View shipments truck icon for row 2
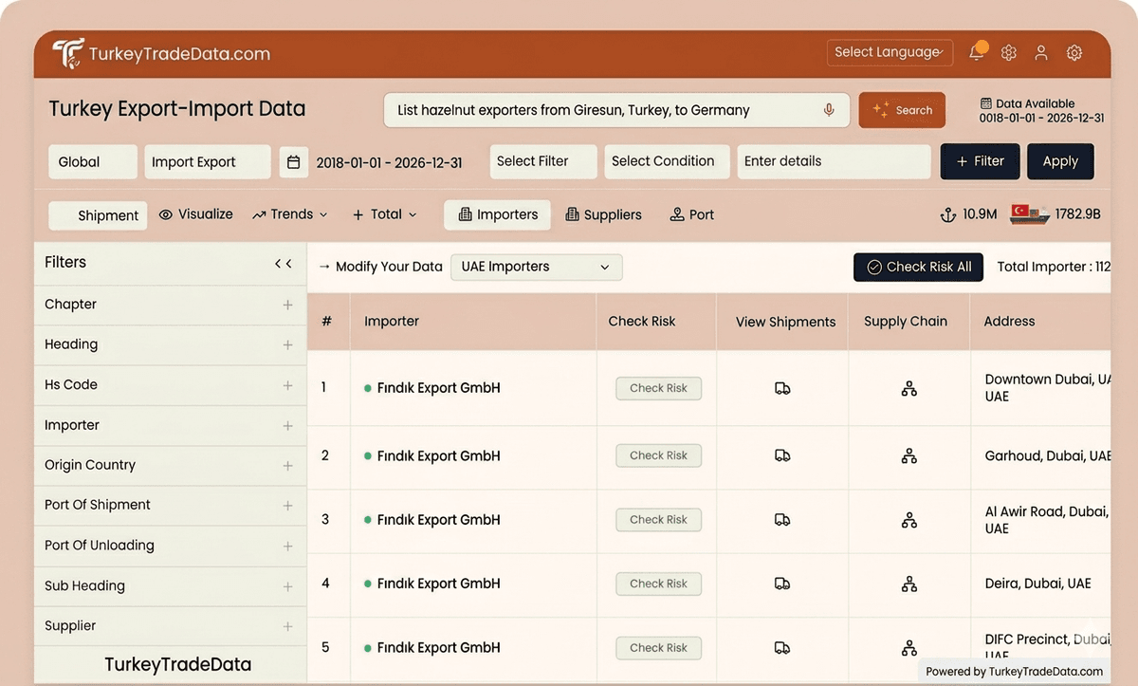 click(782, 456)
